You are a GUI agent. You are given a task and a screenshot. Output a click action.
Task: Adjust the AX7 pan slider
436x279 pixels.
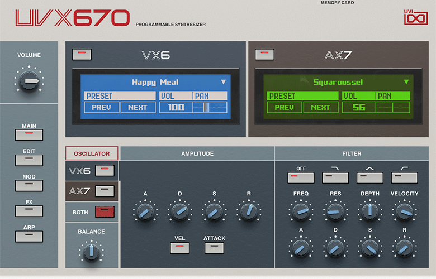tap(392, 108)
